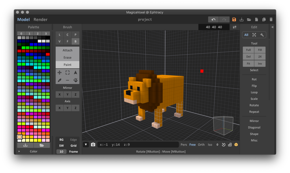Image resolution: width=290 pixels, height=173 pixels.
Task: Click the camera screenshot icon in status bar
Action: 93,145
